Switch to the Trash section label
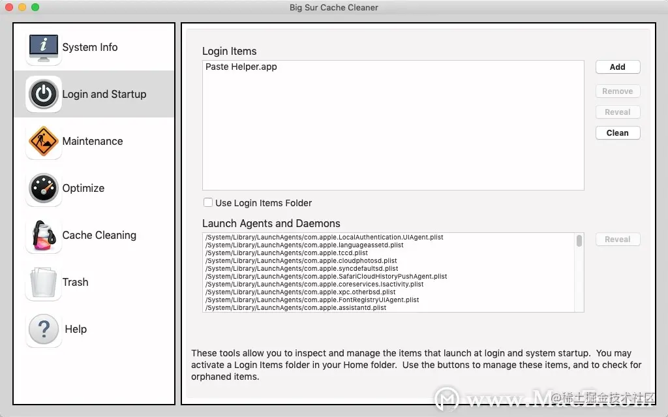 tap(76, 283)
